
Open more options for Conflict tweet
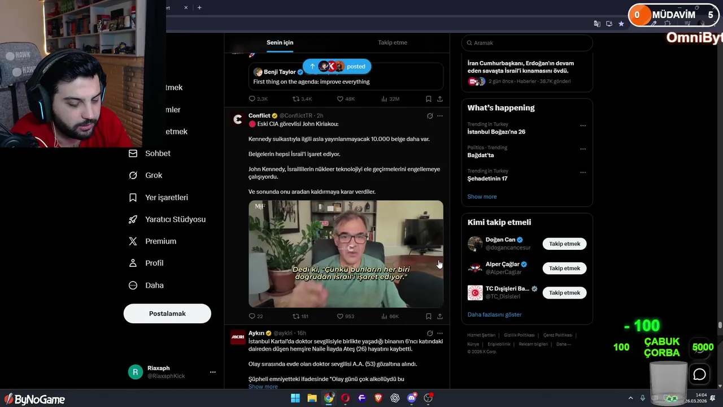(x=440, y=116)
